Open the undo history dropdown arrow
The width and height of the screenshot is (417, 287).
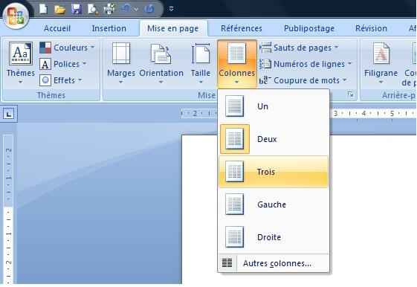(x=137, y=10)
